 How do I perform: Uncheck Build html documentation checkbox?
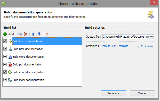5,49
